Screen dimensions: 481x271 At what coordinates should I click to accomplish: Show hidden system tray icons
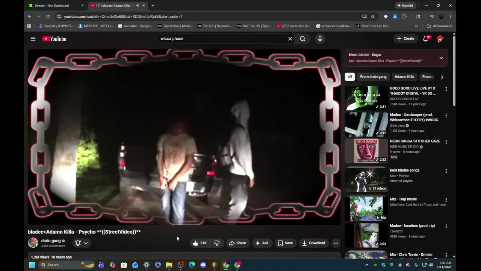(367, 265)
